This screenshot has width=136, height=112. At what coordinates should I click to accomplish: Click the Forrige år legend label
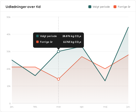point(124,7)
